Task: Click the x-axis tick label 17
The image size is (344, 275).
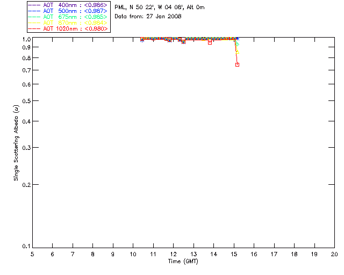Action: pos(274,255)
